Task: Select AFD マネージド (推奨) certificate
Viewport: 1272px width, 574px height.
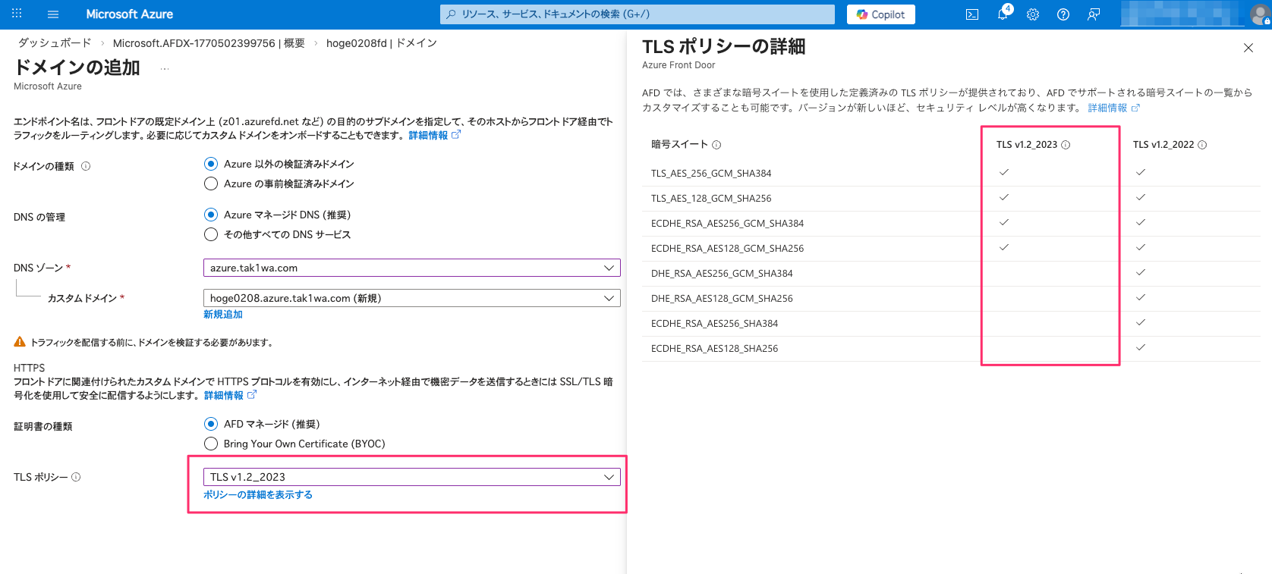Action: (263, 424)
